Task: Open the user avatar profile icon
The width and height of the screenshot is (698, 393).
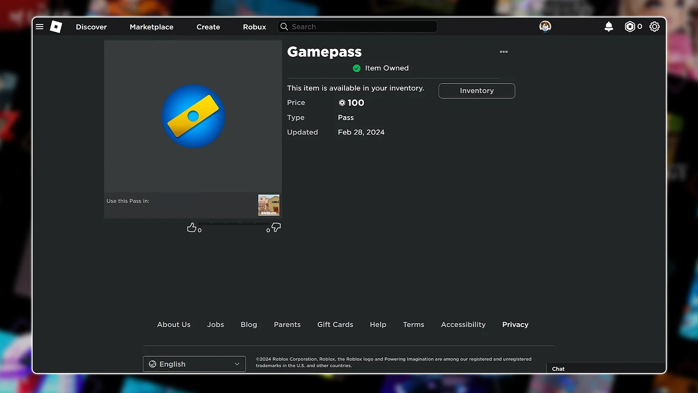Action: pyautogui.click(x=545, y=27)
